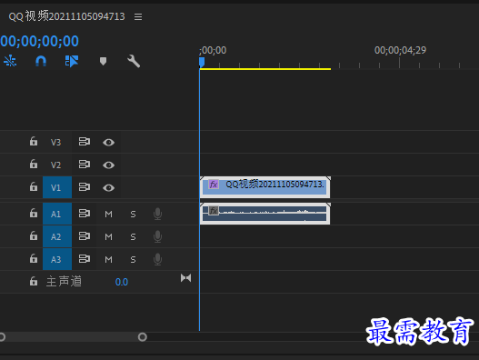Toggle lock on track V3

34,142
